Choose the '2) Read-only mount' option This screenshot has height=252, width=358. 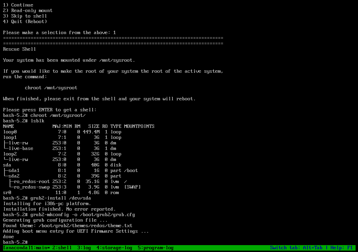point(28,10)
